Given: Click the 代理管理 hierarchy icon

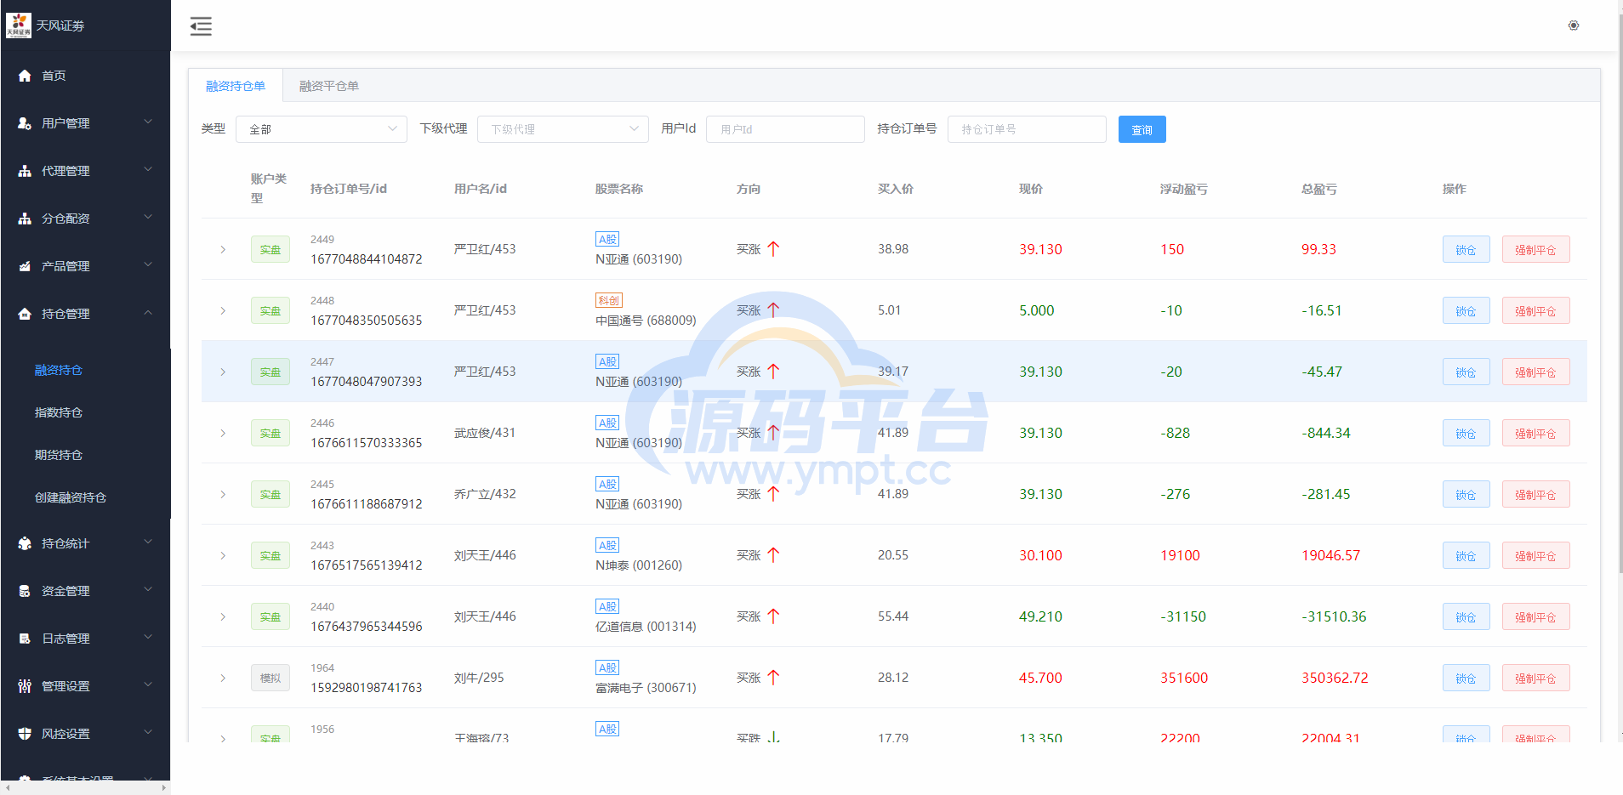Looking at the screenshot, I should click(x=25, y=171).
